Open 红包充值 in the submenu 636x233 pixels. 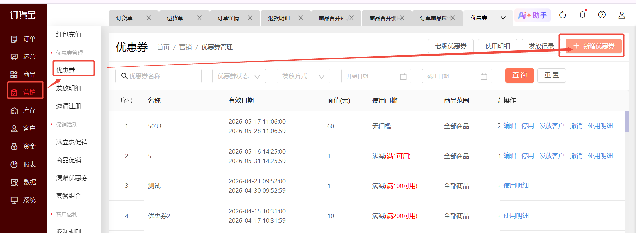(69, 34)
